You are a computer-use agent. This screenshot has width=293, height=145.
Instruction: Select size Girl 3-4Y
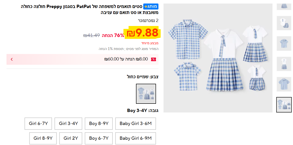point(68,123)
